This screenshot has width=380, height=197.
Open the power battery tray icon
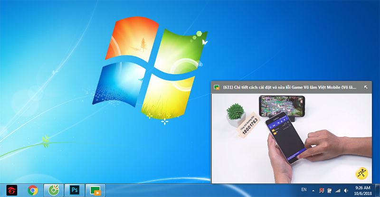(329, 191)
